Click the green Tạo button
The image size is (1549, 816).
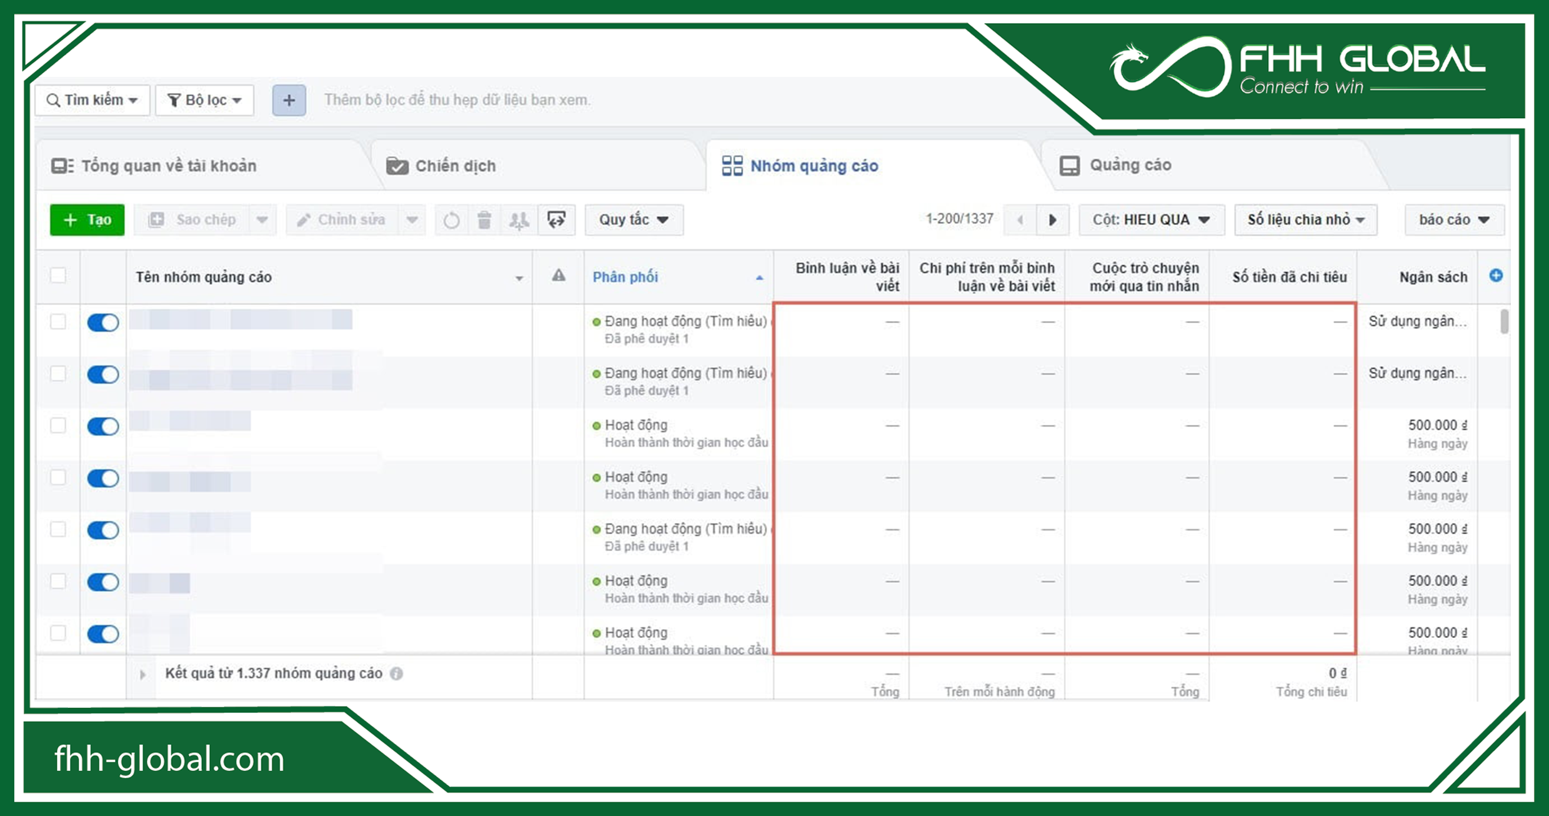(87, 220)
